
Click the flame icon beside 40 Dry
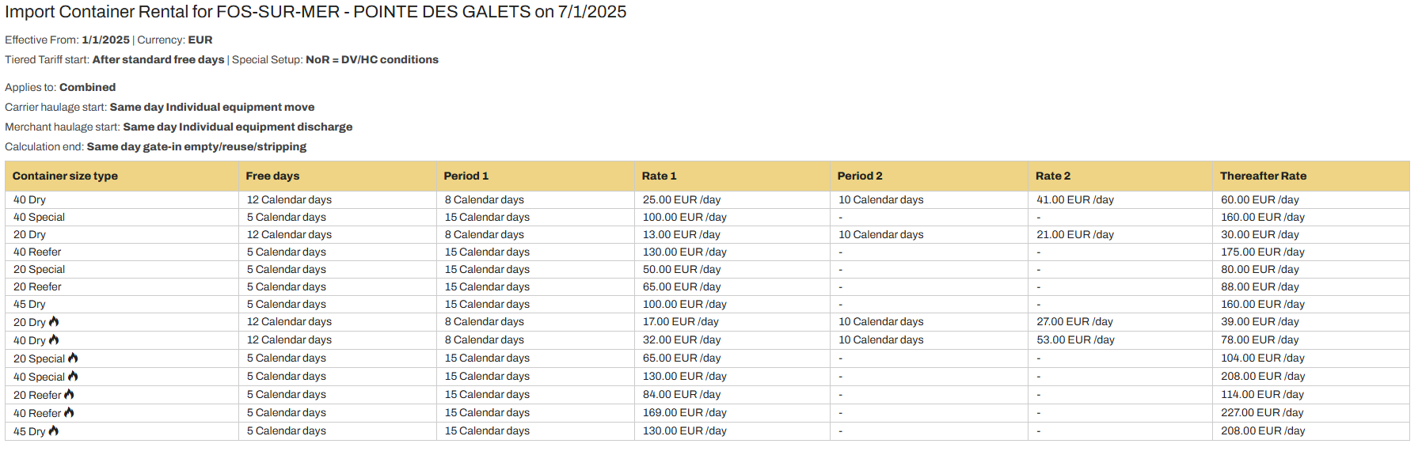[54, 339]
